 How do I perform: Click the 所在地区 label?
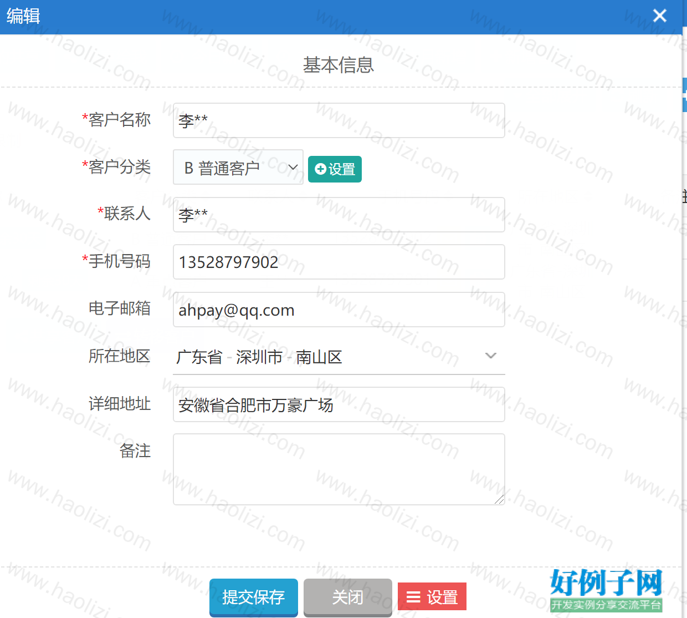(x=120, y=356)
